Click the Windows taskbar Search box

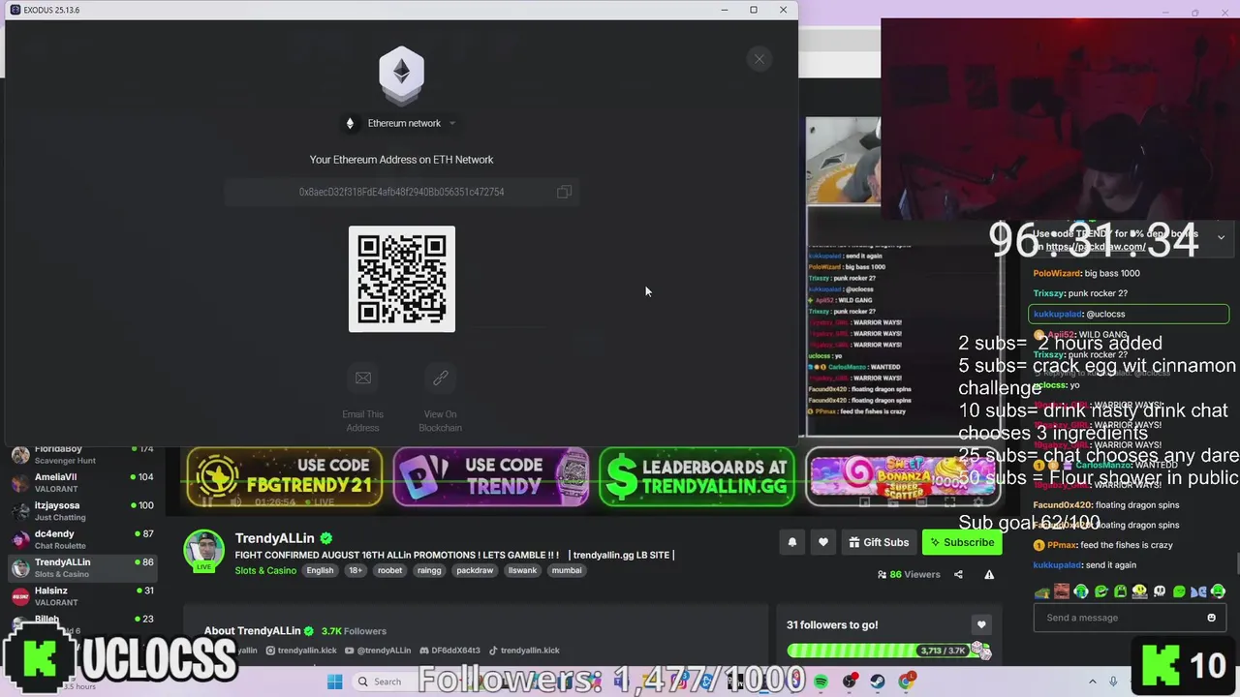tap(387, 682)
